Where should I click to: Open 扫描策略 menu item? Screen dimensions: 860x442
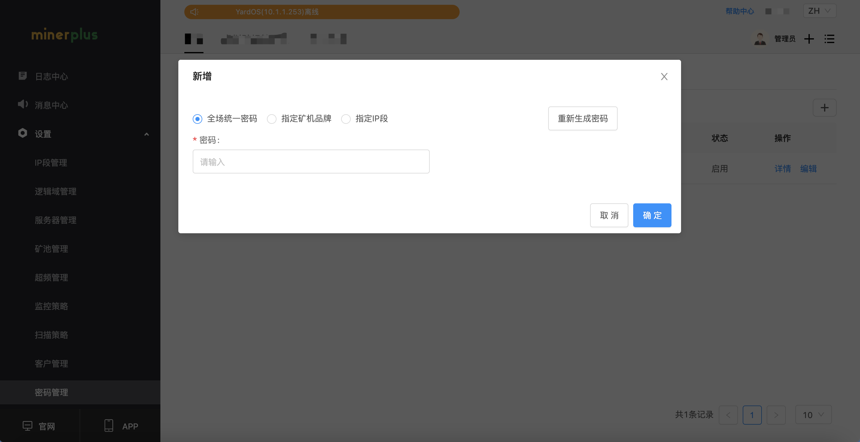click(51, 335)
